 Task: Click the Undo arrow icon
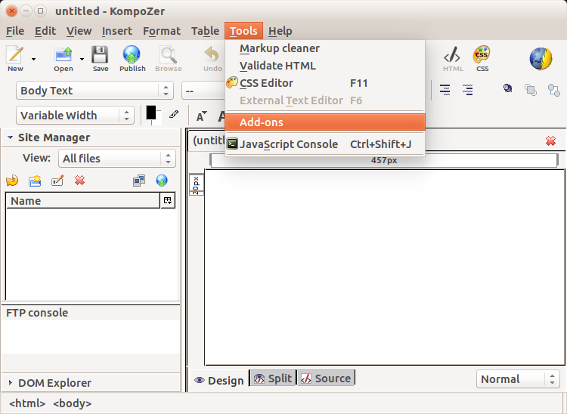click(212, 55)
